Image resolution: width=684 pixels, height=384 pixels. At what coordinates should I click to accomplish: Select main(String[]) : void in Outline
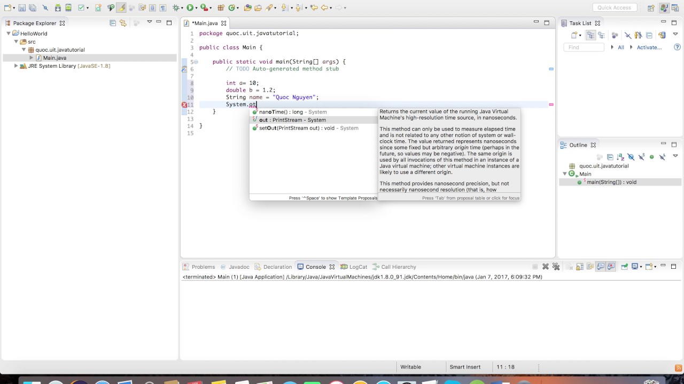click(x=611, y=182)
